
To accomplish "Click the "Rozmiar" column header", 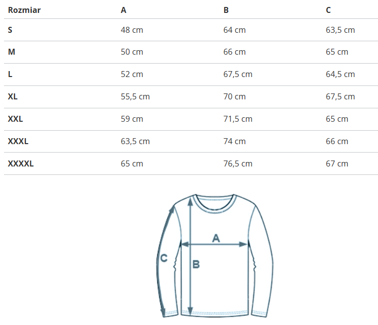I will click(x=24, y=10).
